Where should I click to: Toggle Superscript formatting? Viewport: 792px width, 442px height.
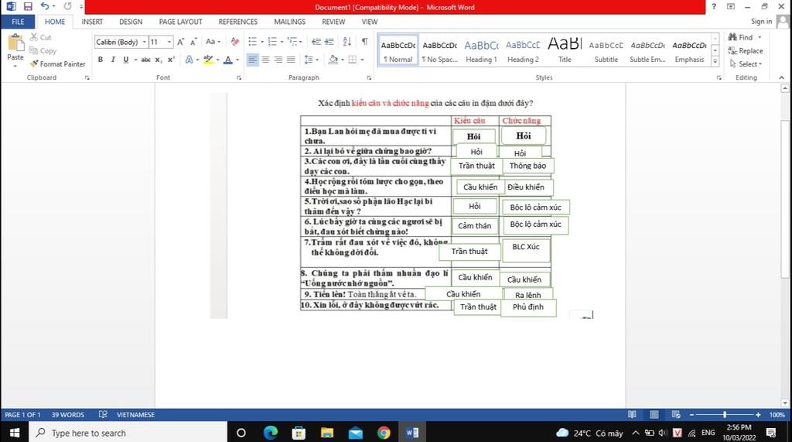(x=171, y=60)
